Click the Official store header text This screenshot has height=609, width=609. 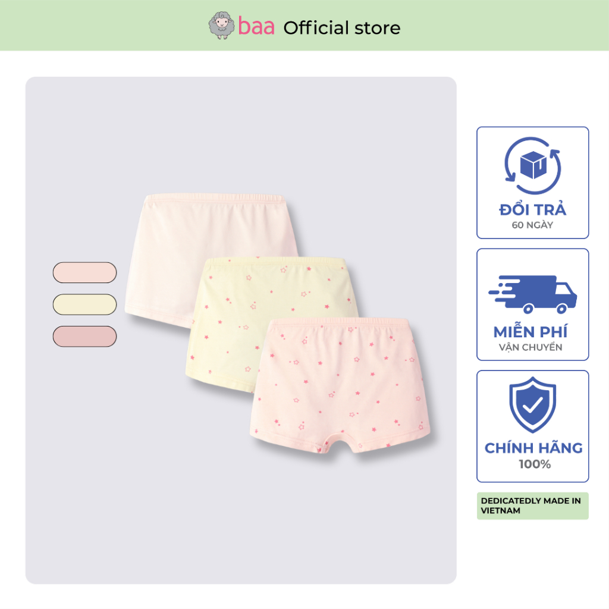coord(342,28)
